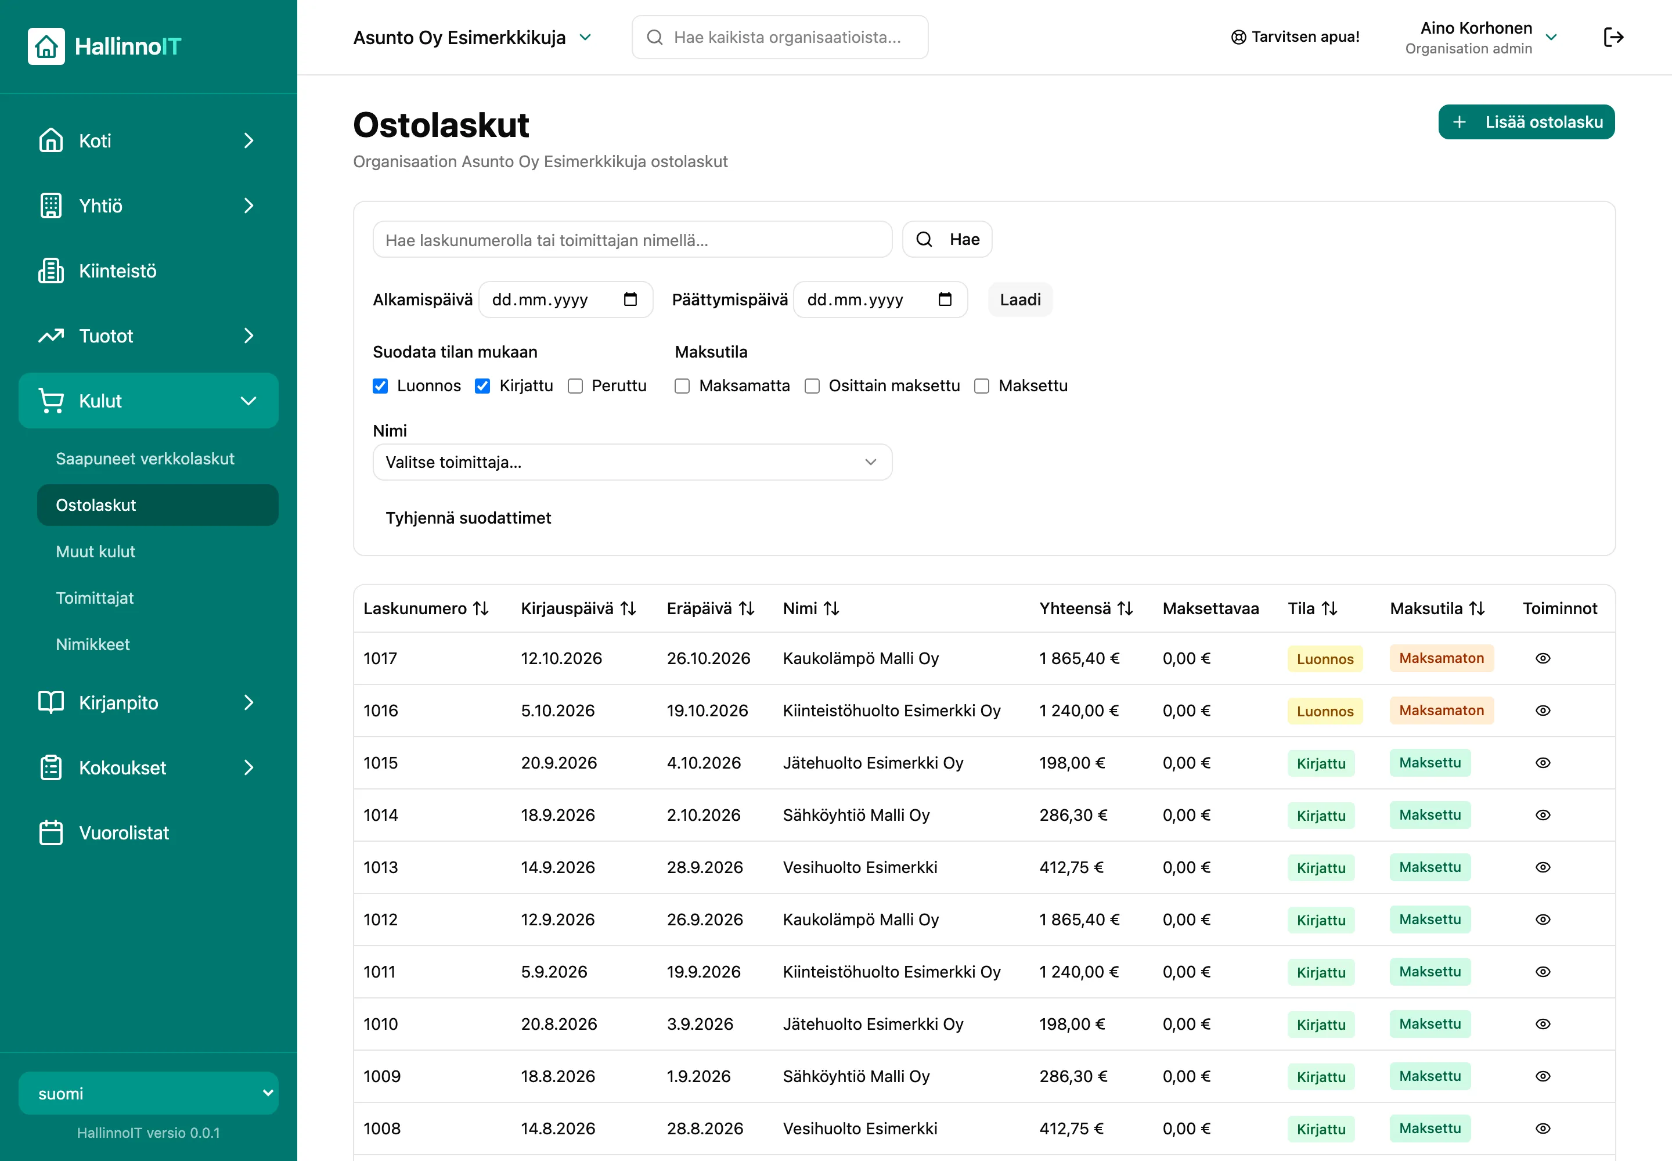Sort by Yhteensä arrows icon
Screen dimensions: 1672x1161
1125,609
